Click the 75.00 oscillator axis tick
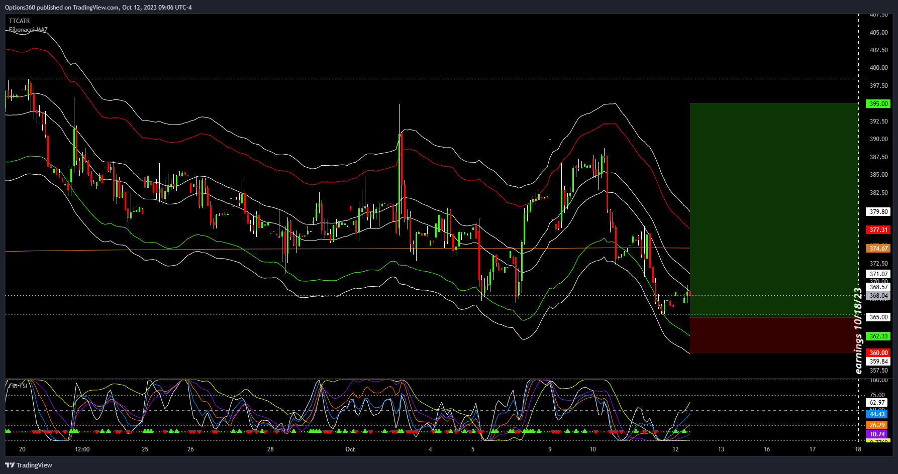Image resolution: width=898 pixels, height=474 pixels. (x=877, y=395)
